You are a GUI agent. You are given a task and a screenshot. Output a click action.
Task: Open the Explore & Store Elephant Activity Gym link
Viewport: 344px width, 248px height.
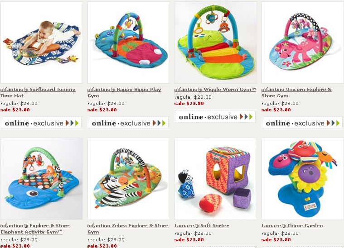(x=35, y=229)
